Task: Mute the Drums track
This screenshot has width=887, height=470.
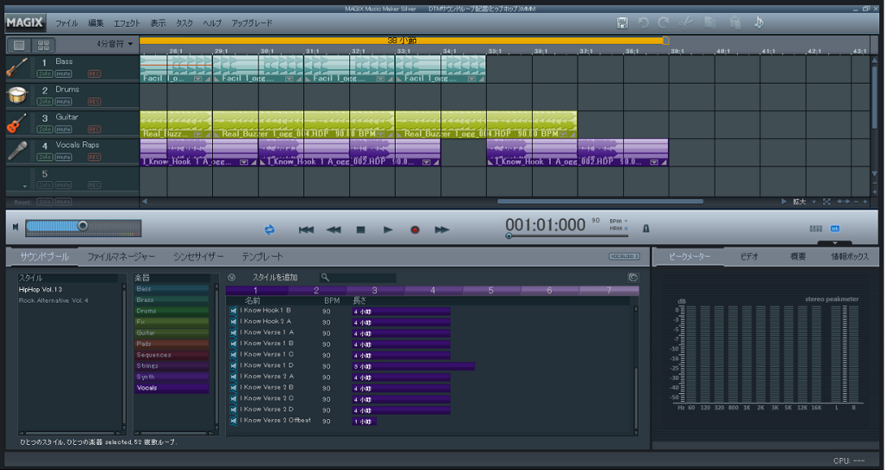Action: (63, 102)
